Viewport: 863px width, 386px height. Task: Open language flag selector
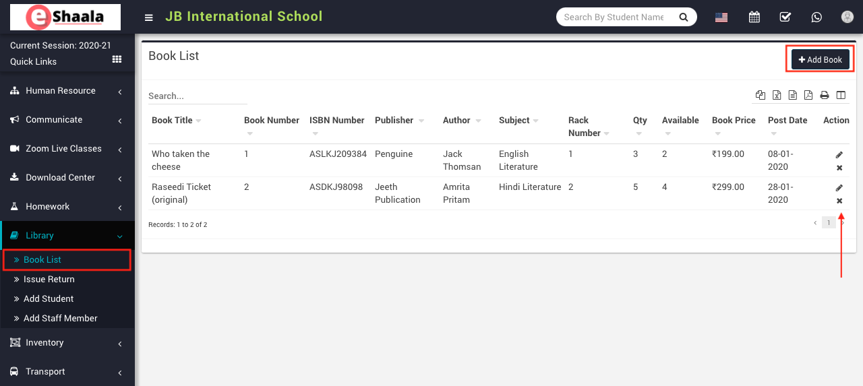[721, 18]
